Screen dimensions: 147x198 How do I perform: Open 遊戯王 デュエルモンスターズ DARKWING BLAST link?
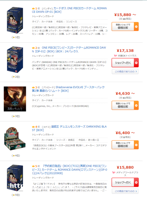pyautogui.click(x=69, y=128)
